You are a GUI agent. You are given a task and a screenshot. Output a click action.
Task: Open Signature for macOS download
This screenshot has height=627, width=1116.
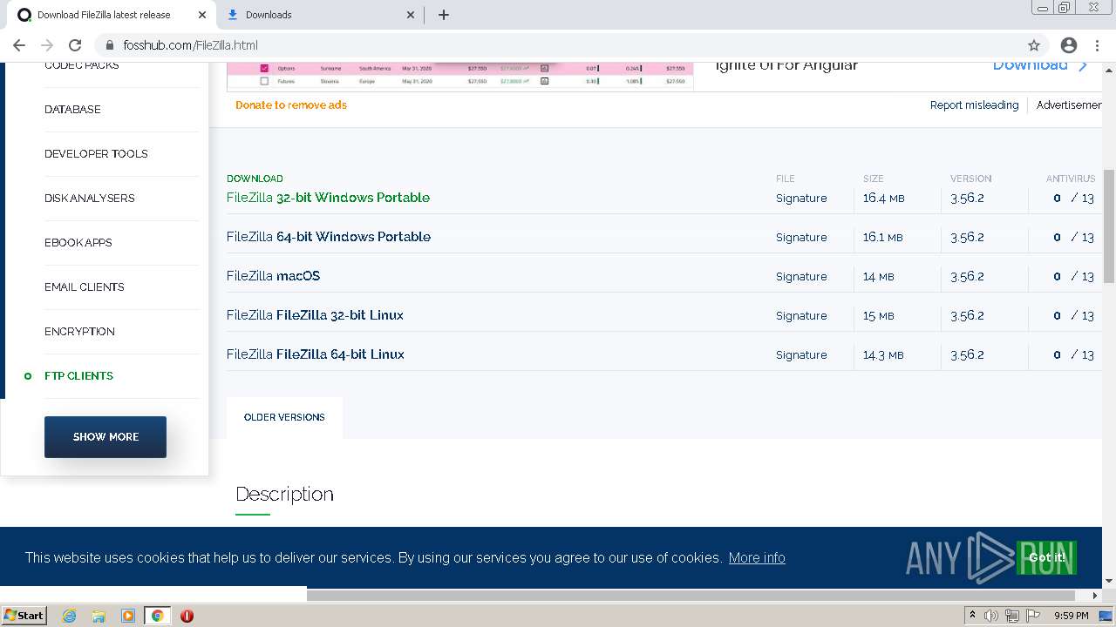[x=801, y=277]
